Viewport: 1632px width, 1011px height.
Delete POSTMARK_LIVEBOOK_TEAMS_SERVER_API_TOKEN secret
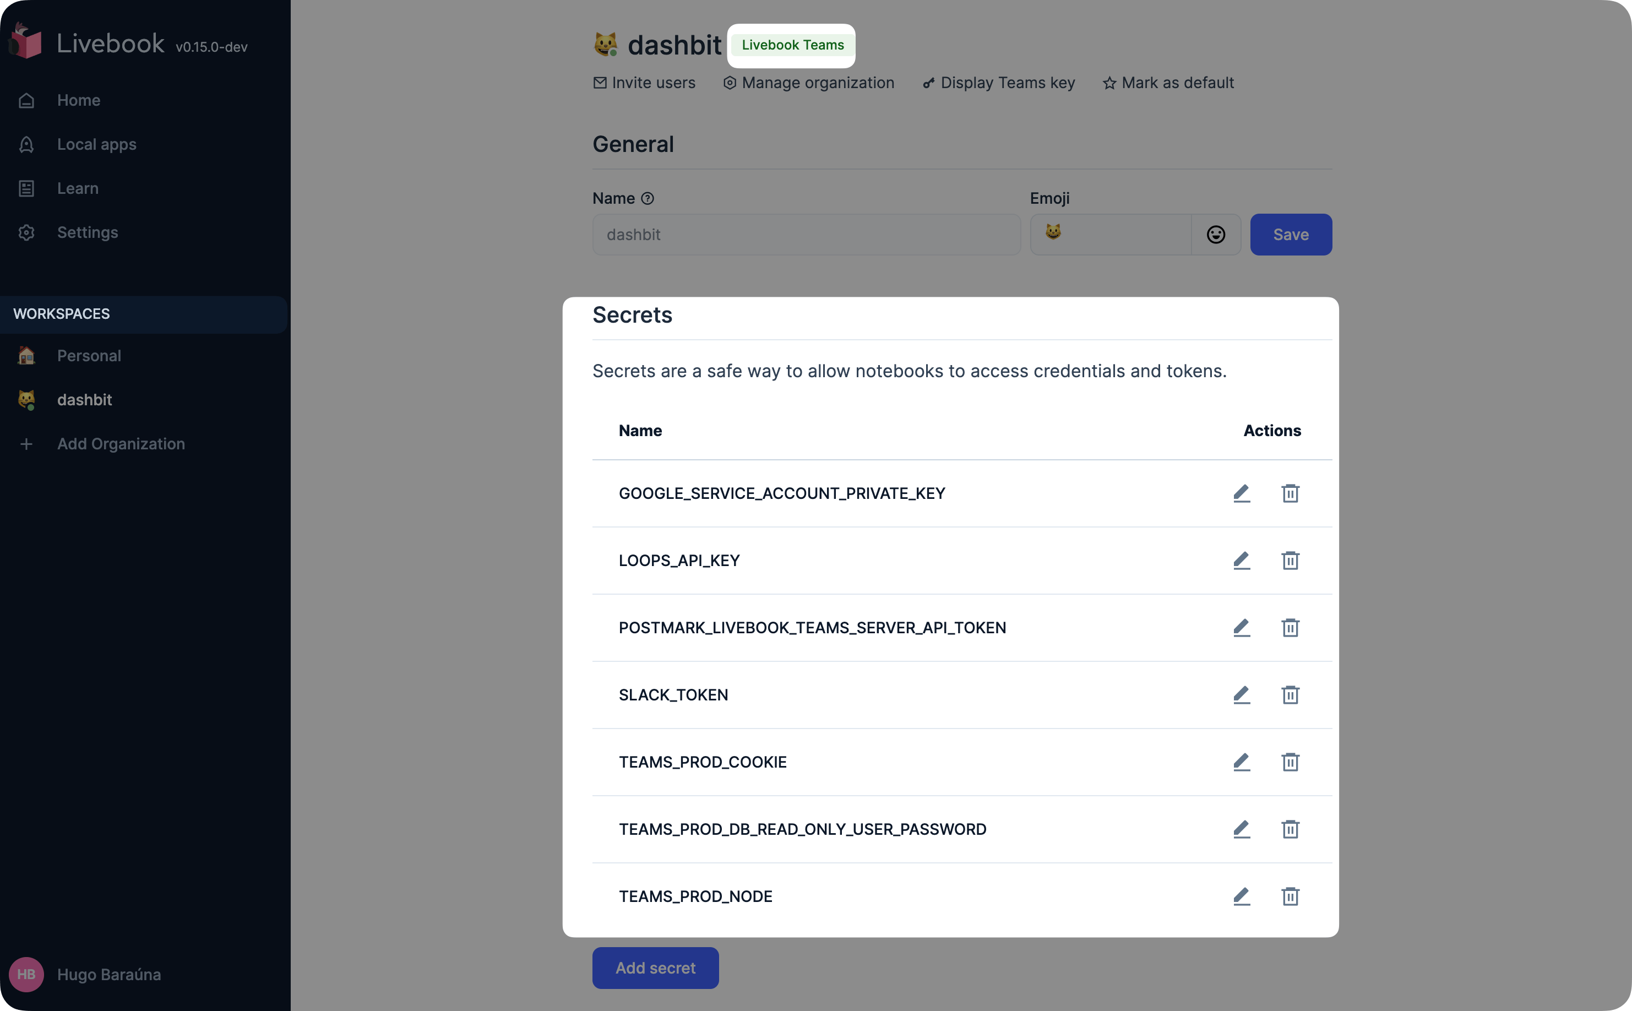click(x=1290, y=628)
